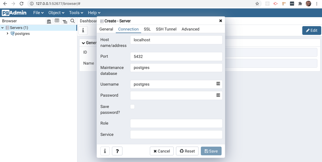The image size is (322, 162).
Task: Click the Reset button
Action: [x=187, y=151]
